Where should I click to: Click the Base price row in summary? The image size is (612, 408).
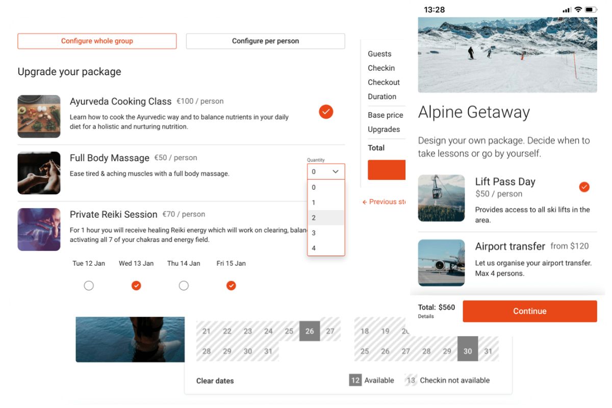(386, 115)
